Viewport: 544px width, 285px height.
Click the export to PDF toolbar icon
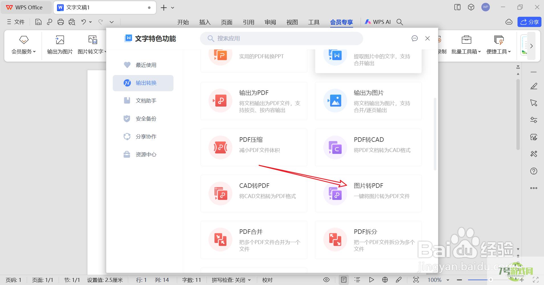(50, 22)
